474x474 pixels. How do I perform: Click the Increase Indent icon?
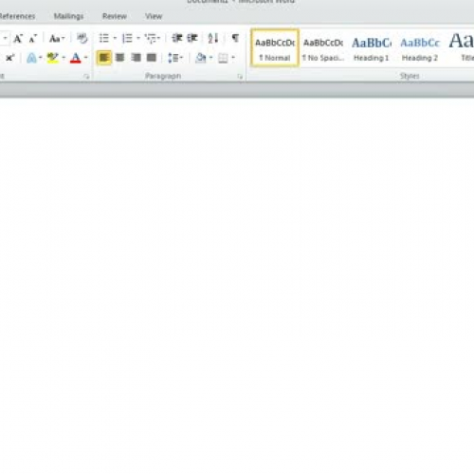click(x=192, y=38)
